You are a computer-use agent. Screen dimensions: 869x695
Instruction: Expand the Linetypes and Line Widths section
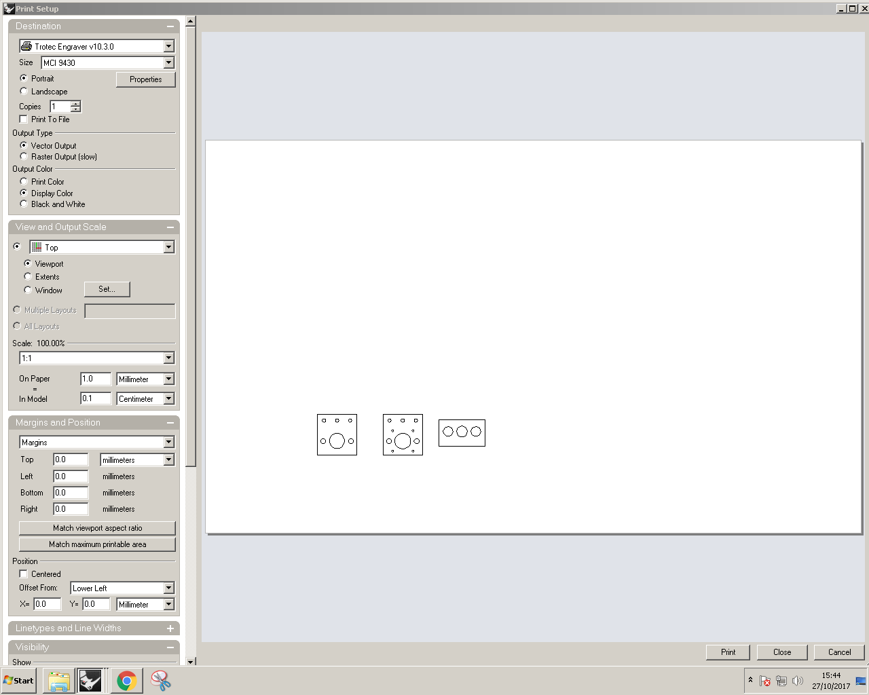(170, 628)
